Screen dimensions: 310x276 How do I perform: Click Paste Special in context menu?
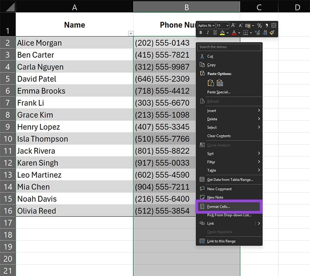coord(219,92)
